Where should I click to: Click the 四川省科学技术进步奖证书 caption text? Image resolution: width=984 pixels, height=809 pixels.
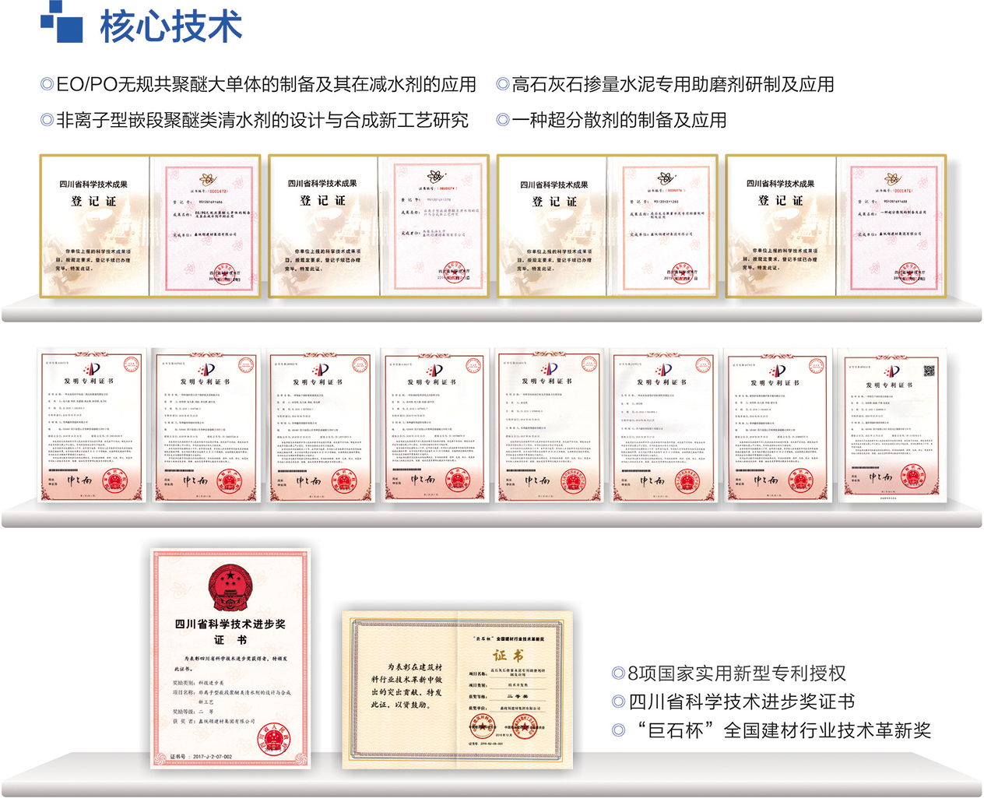pyautogui.click(x=741, y=702)
